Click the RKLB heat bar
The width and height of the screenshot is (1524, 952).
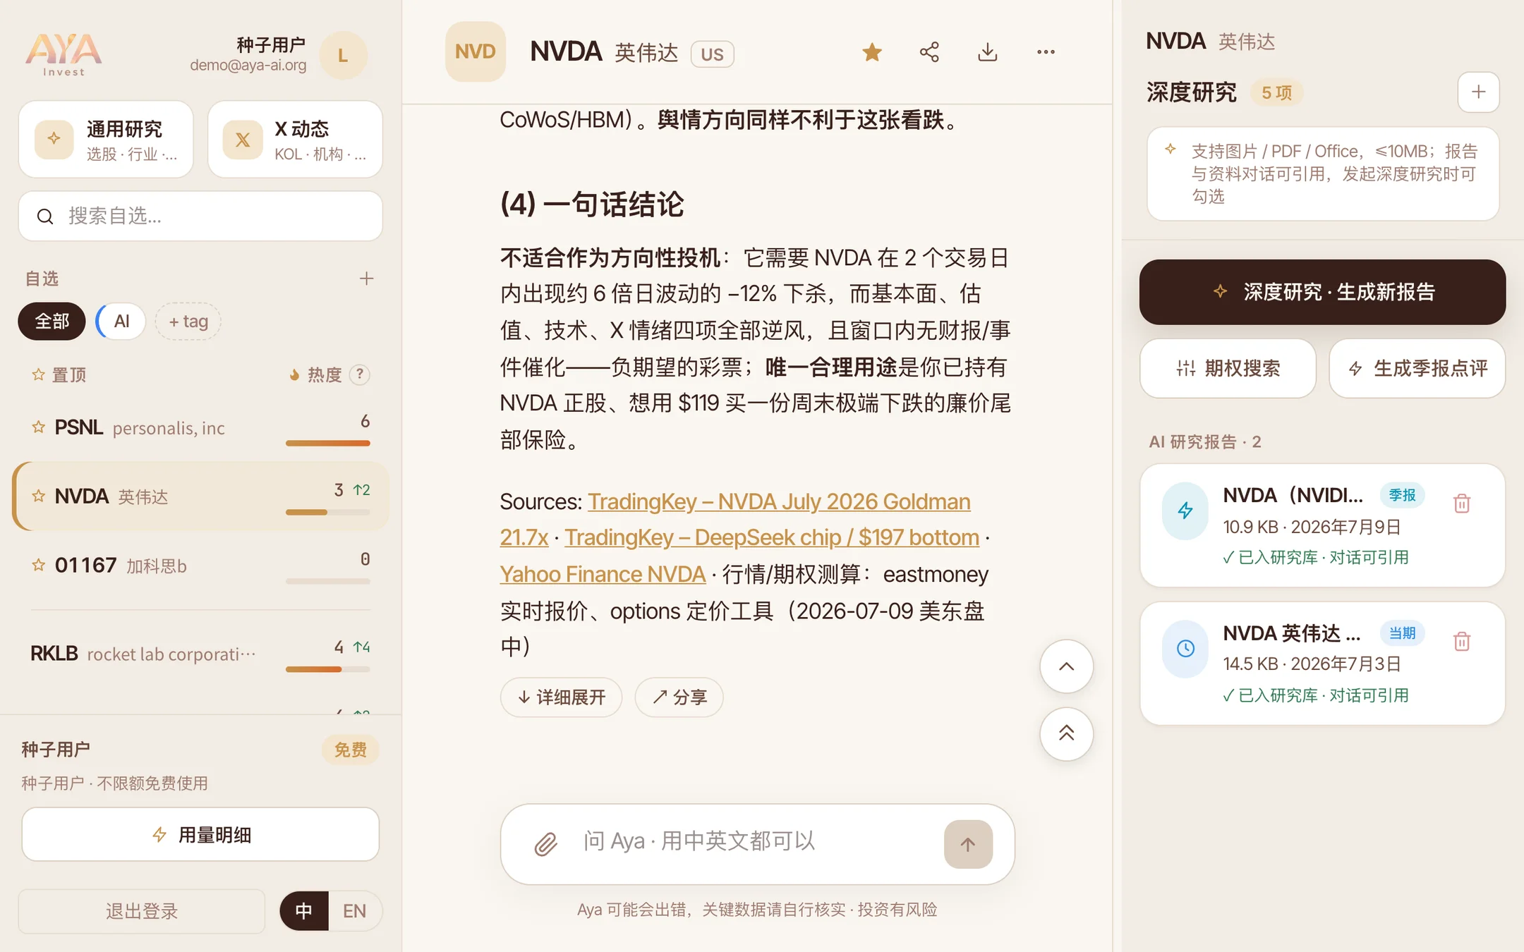point(327,669)
